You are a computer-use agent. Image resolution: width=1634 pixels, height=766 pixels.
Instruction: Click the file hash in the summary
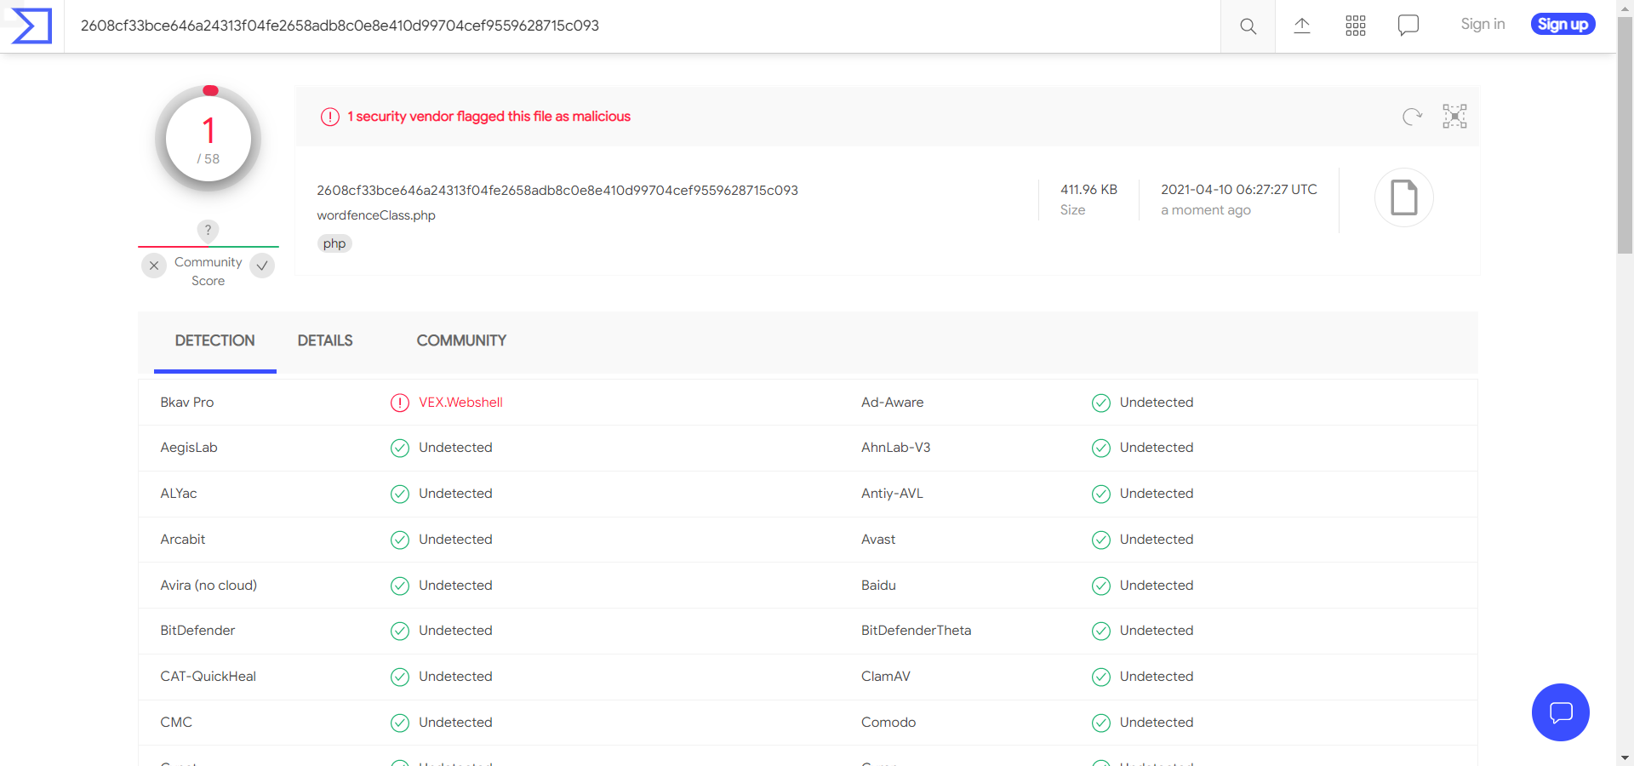[x=557, y=191]
